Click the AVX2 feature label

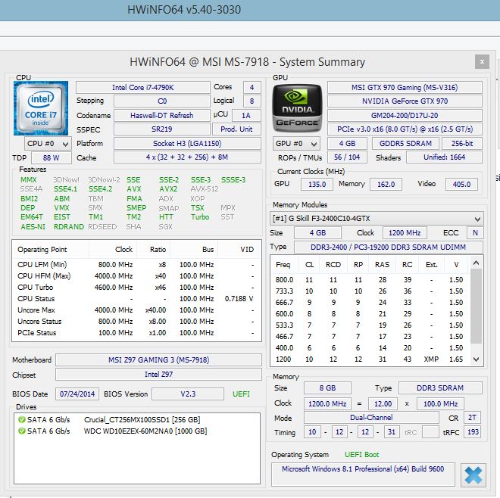pos(168,189)
